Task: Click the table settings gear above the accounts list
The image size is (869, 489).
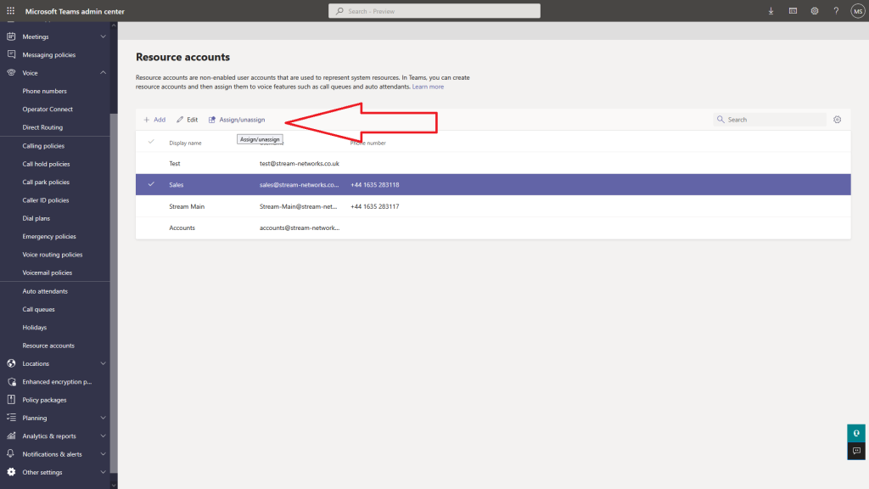Action: tap(837, 119)
